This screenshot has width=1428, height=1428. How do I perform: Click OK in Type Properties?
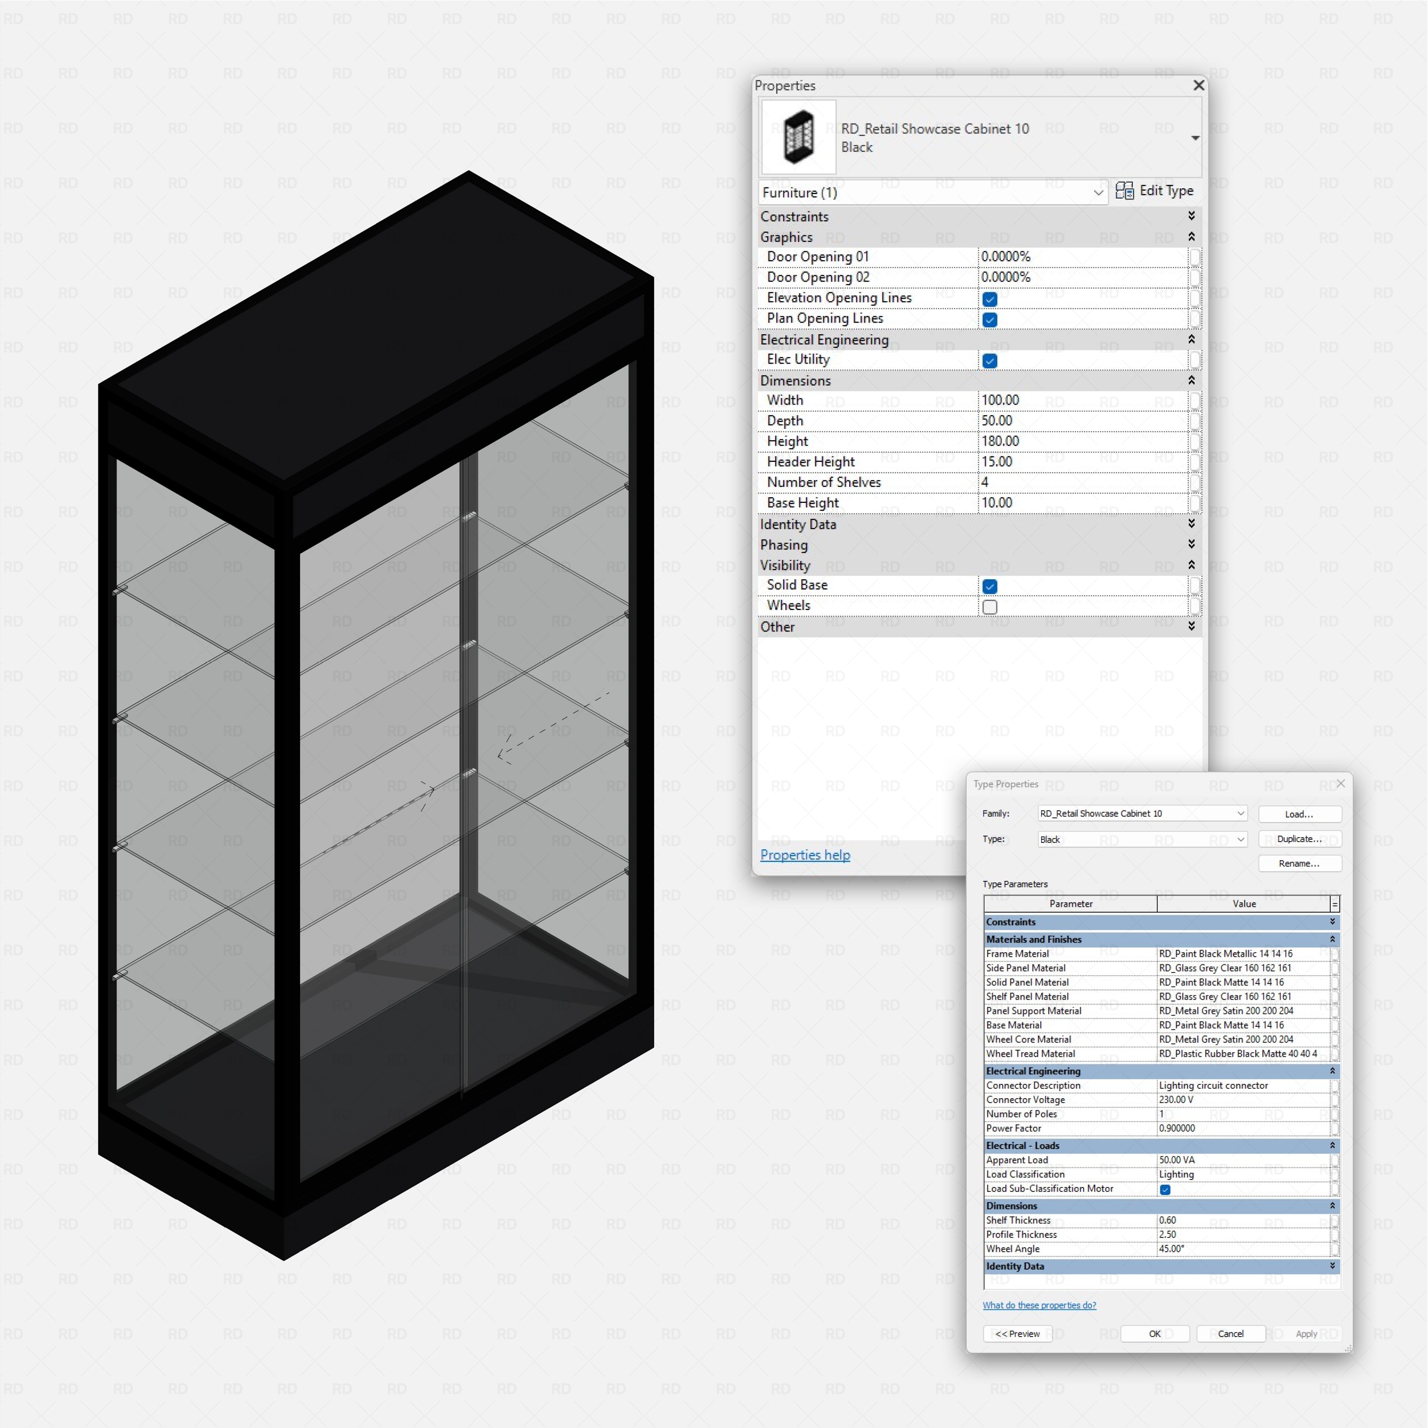point(1154,1333)
